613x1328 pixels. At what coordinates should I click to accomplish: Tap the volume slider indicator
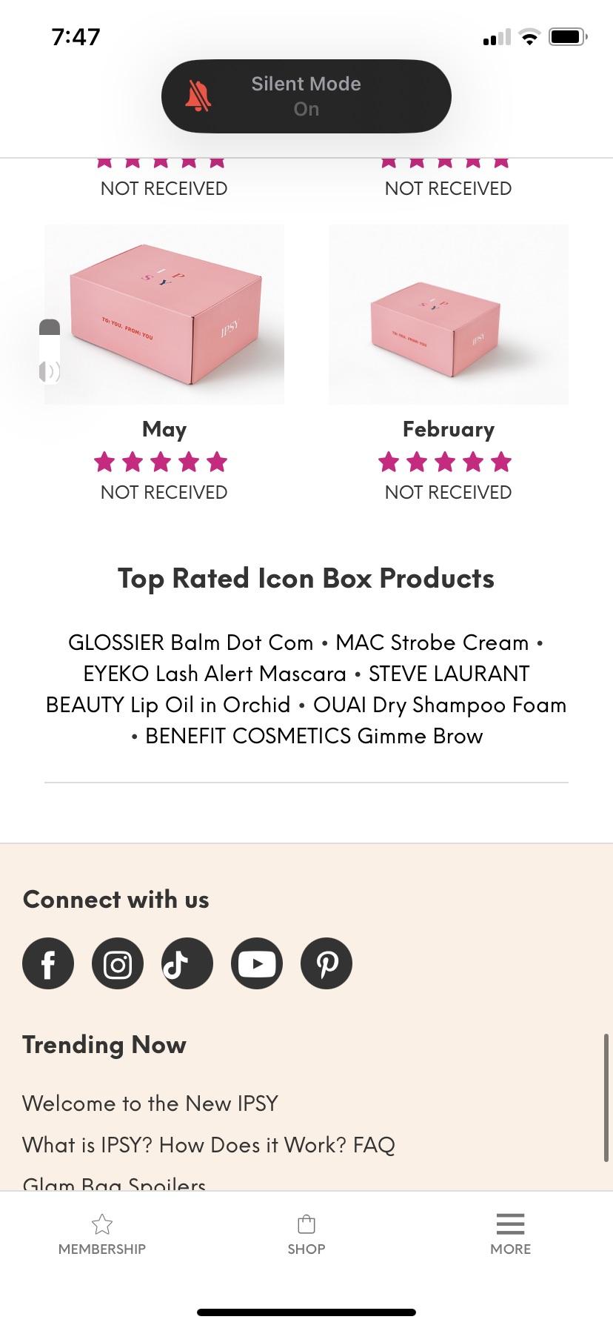point(50,352)
